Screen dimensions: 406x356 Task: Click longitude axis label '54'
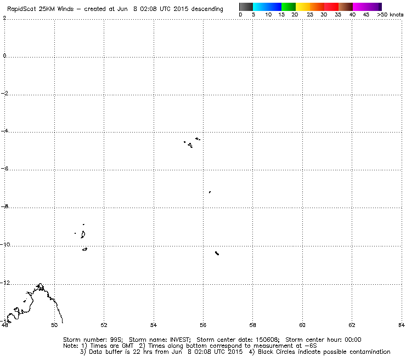coord(154,325)
